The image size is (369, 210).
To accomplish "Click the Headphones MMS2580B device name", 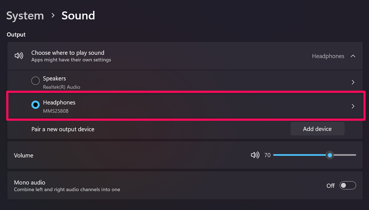I will click(59, 106).
